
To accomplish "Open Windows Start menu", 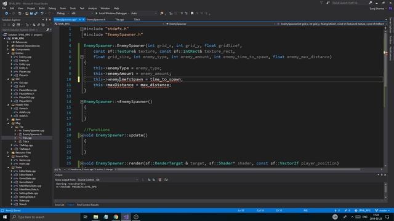I will click(x=5, y=217).
